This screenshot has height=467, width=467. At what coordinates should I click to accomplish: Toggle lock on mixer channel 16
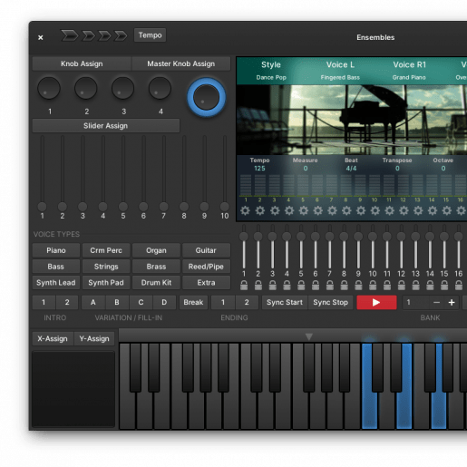tap(459, 286)
